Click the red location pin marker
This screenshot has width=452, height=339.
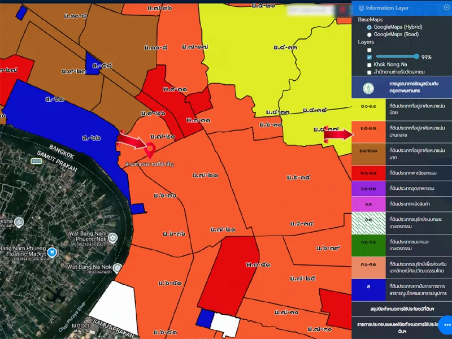pyautogui.click(x=150, y=150)
